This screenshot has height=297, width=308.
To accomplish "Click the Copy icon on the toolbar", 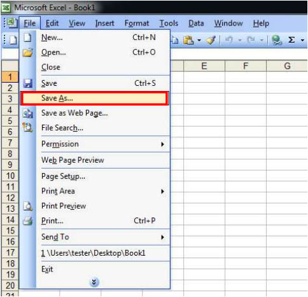I will pos(175,40).
